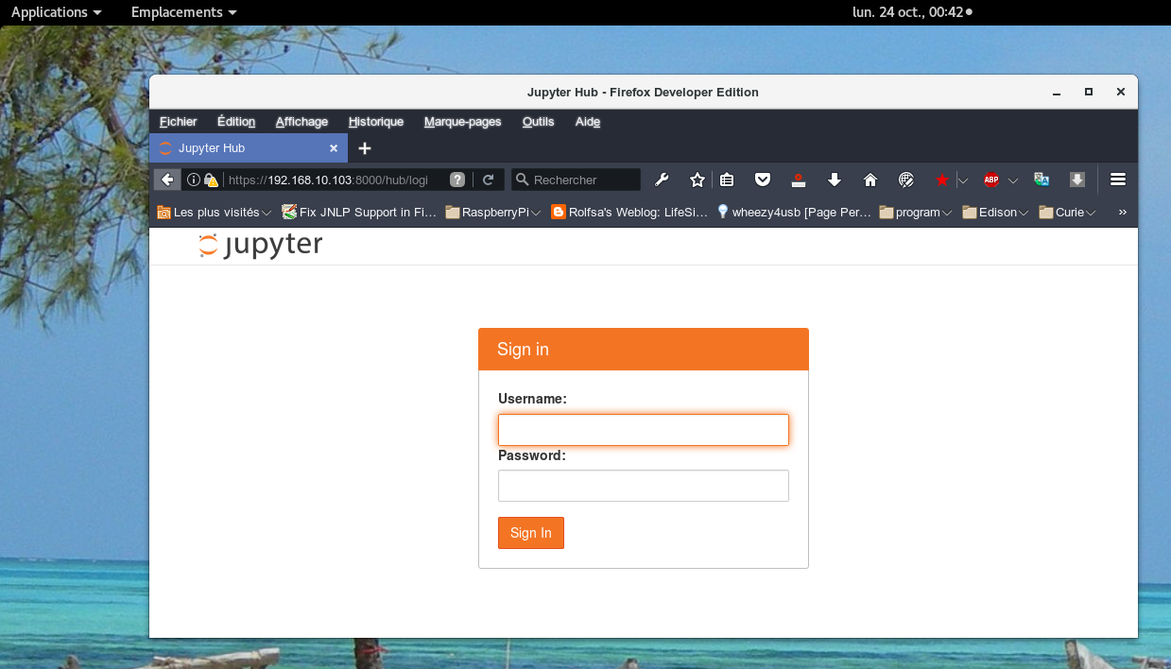1171x669 pixels.
Task: Open Adblock Plus via its ABP toolbar icon
Action: (990, 180)
